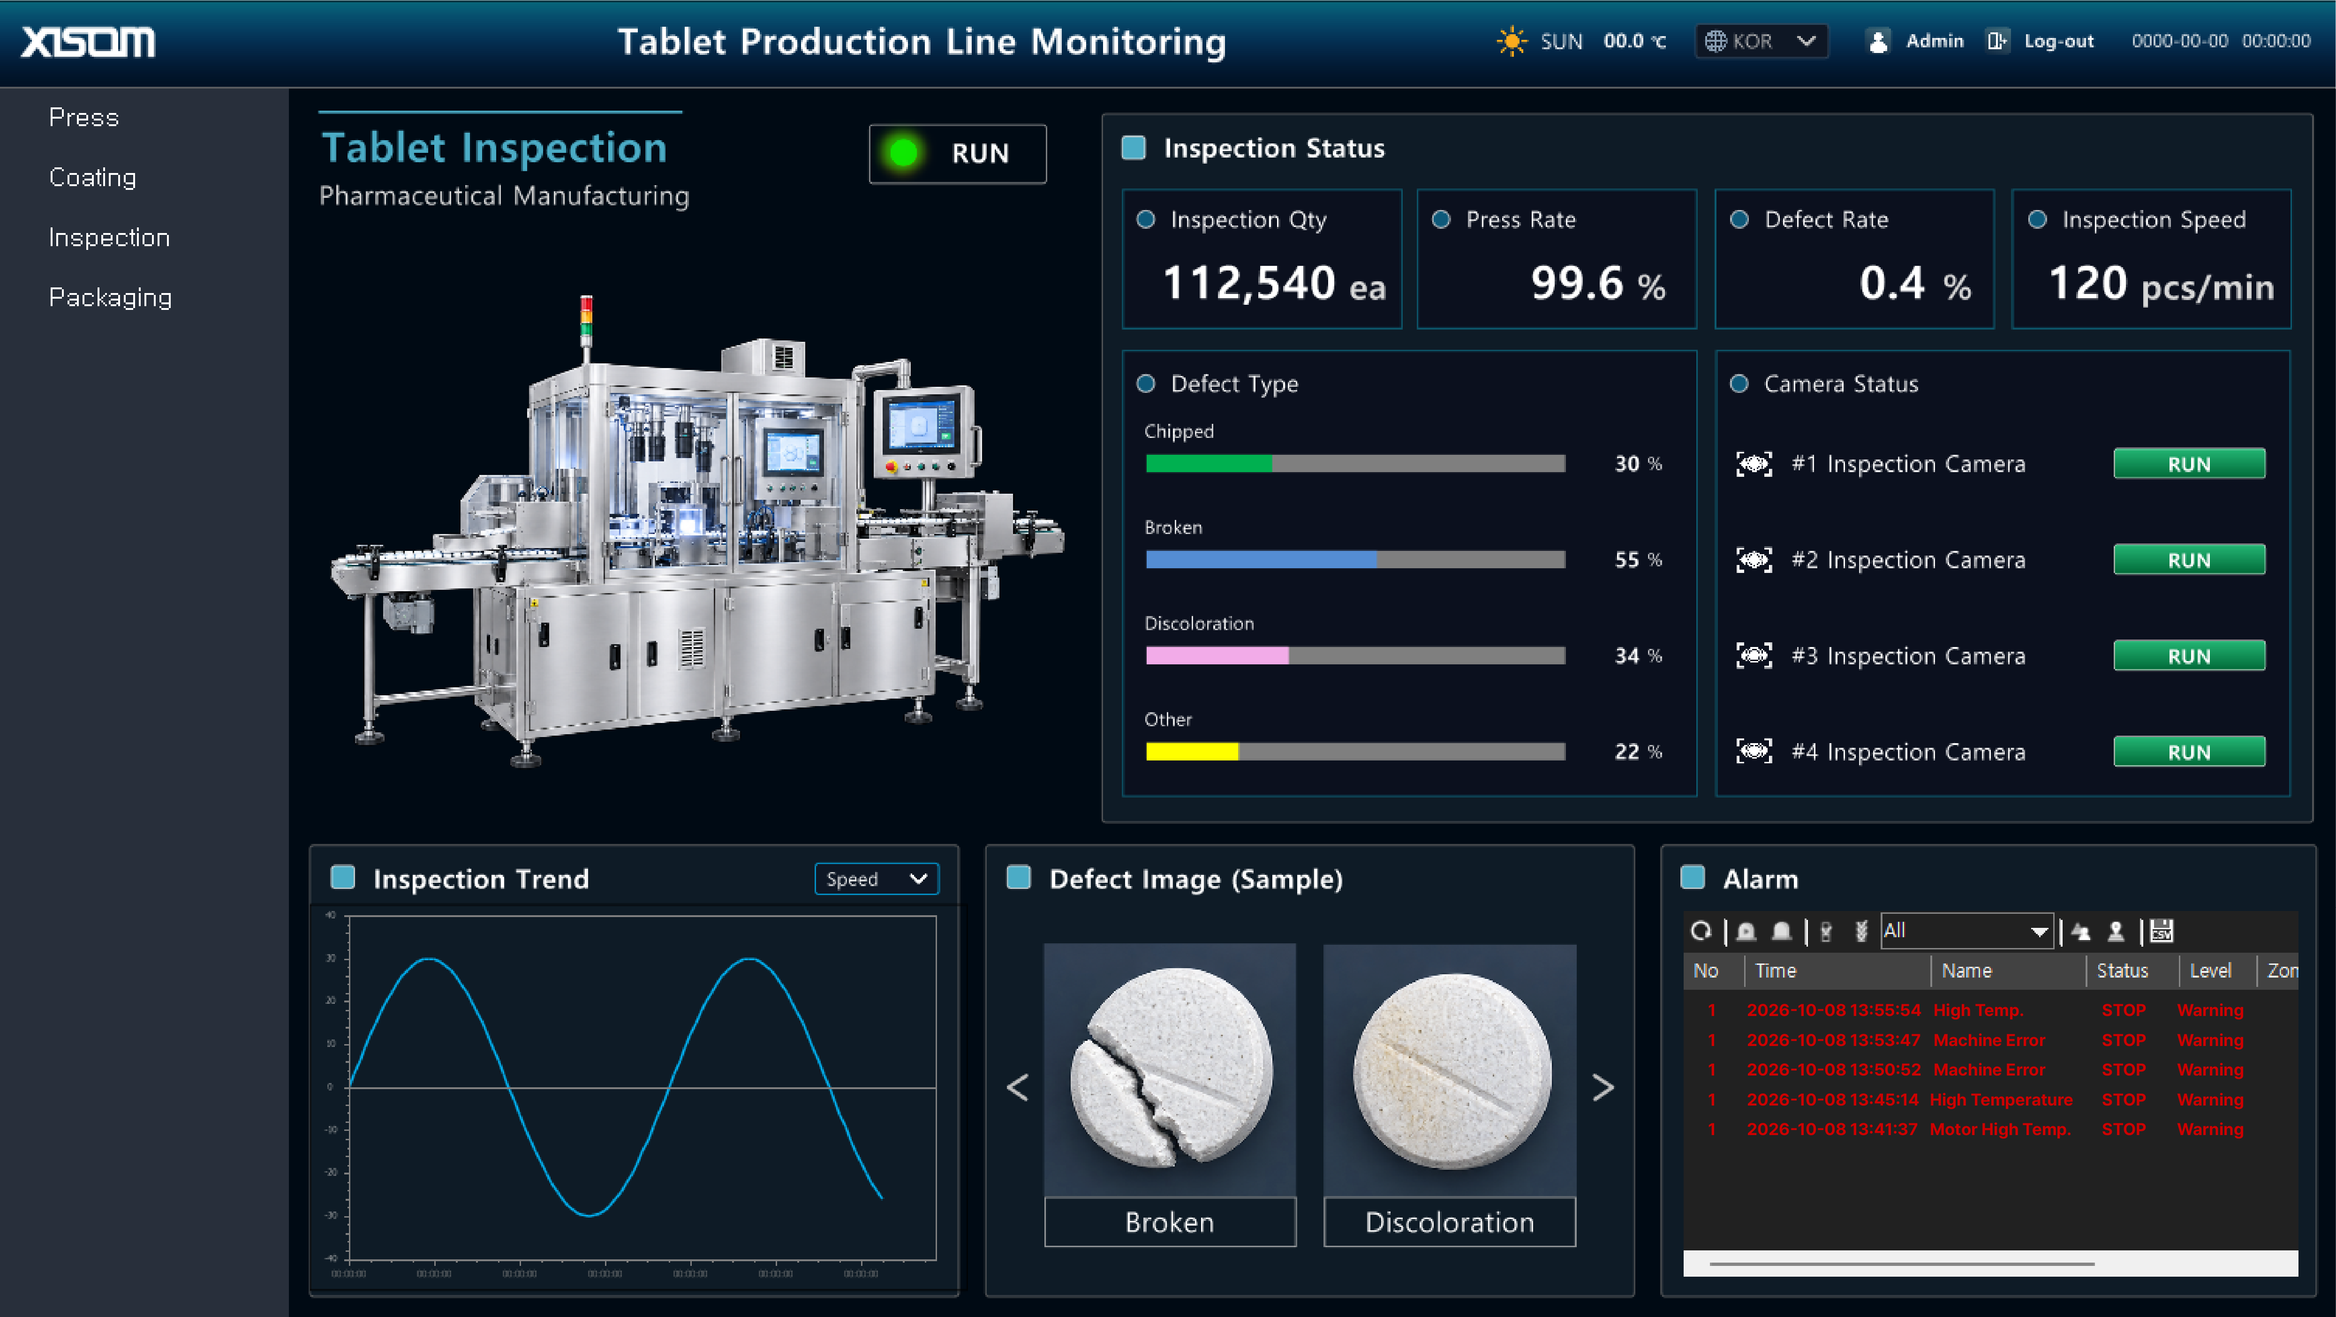The width and height of the screenshot is (2336, 1317).
Task: Click the blue Broken defect bar
Action: (x=1262, y=560)
